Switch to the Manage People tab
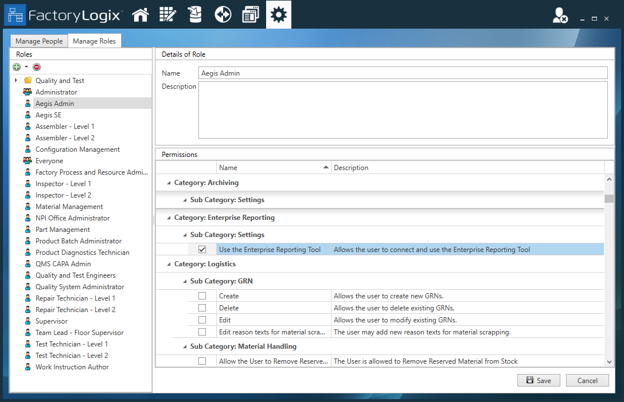The height and width of the screenshot is (402, 624). [x=38, y=41]
